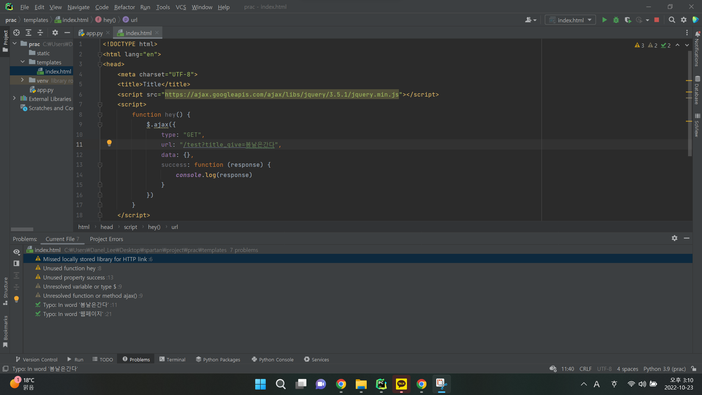Open KakaoTalk from taskbar
The width and height of the screenshot is (702, 395).
401,384
